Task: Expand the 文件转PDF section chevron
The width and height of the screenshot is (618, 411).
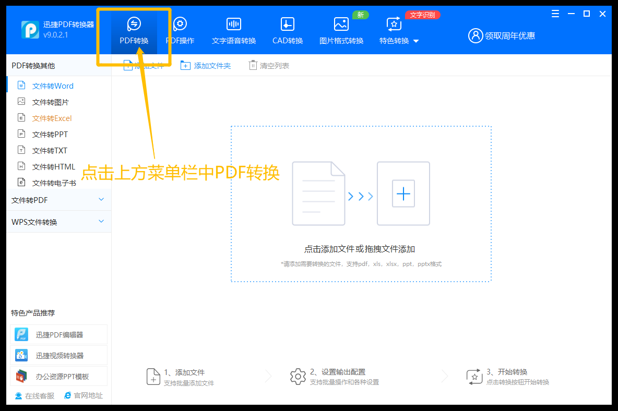Action: point(101,200)
